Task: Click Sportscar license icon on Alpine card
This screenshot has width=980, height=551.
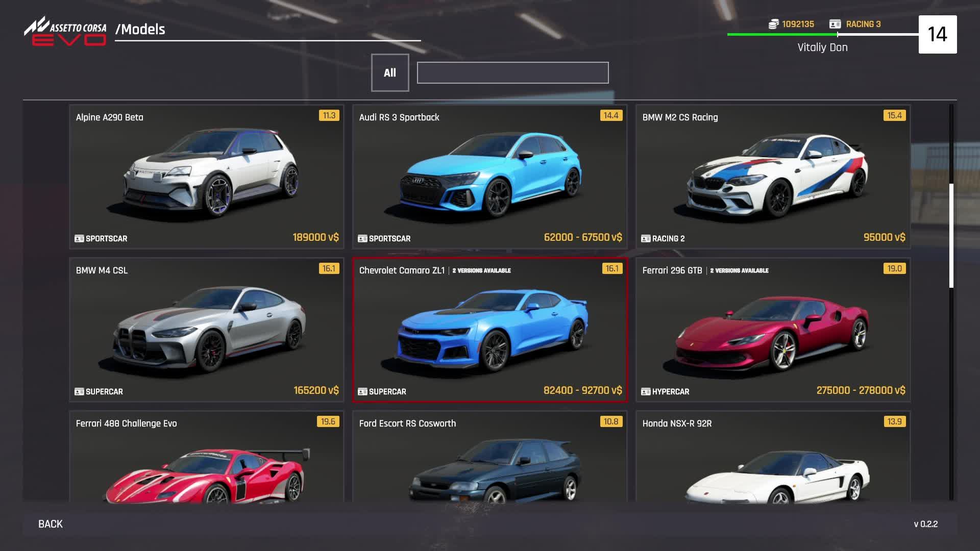Action: (x=79, y=238)
